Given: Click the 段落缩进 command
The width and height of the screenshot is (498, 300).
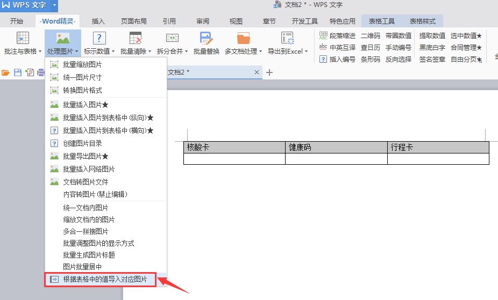Looking at the screenshot, I should (337, 36).
